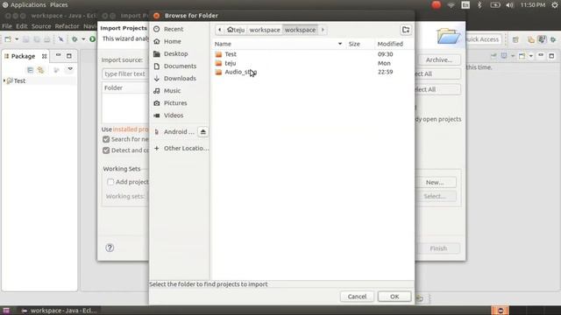The image size is (561, 315).
Task: Jump to teju home in path bar
Action: (236, 30)
